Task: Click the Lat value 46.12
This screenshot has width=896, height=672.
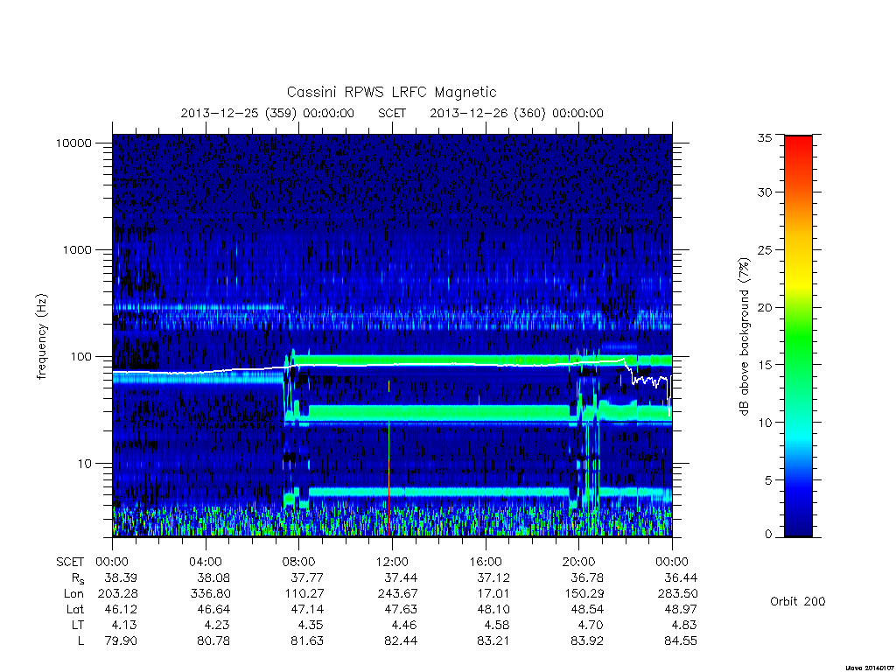Action: pos(121,610)
